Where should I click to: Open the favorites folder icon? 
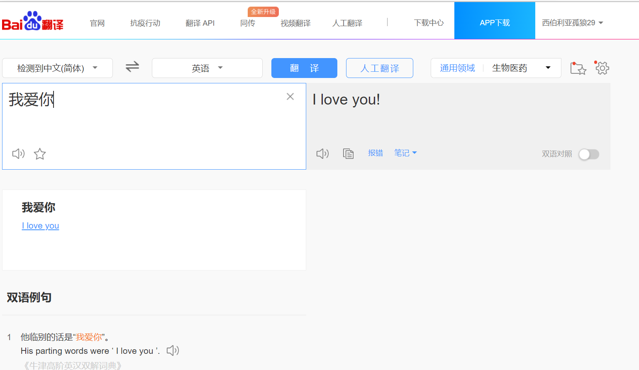[578, 68]
